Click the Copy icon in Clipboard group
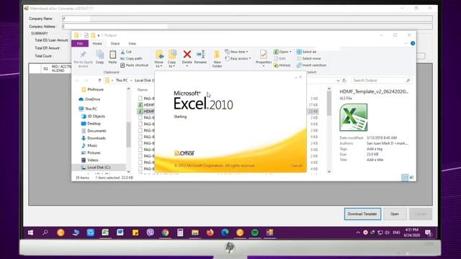 point(100,55)
